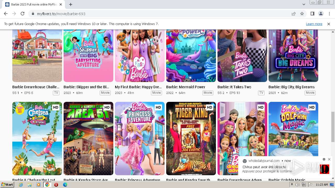
Task: Click the virus warning notification text
Action: [x=267, y=169]
